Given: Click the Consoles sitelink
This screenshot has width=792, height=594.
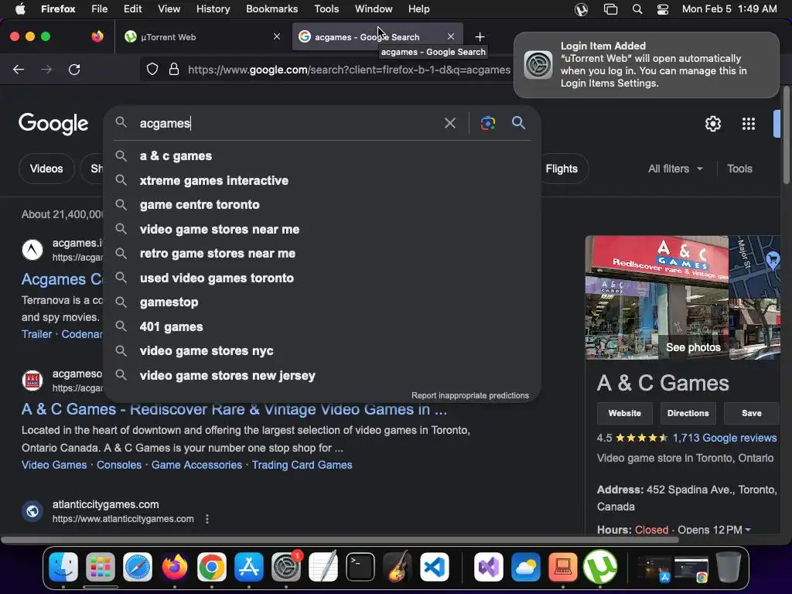Looking at the screenshot, I should [x=119, y=465].
